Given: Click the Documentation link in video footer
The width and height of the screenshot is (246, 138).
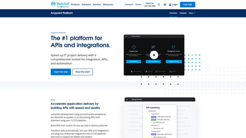Looking at the screenshot, I should [136, 71].
